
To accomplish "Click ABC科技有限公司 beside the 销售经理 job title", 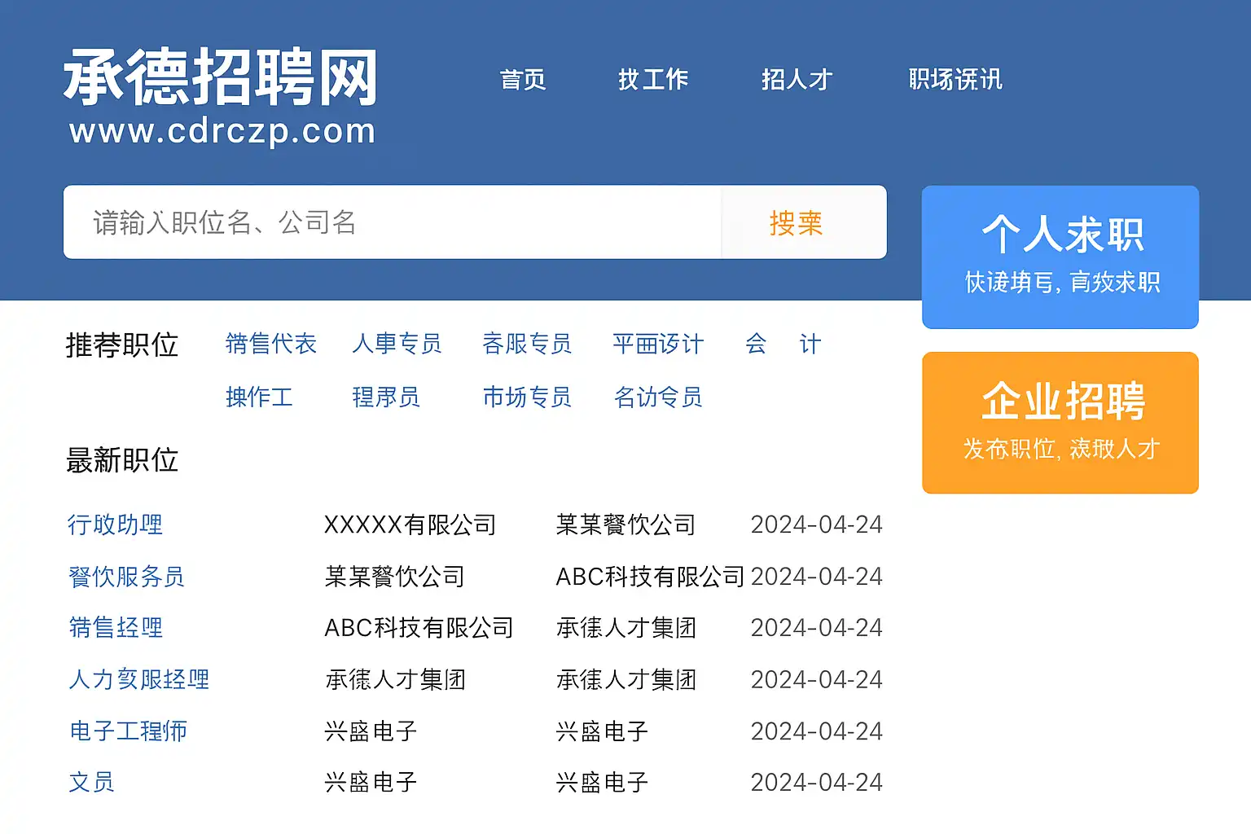I will pos(419,628).
